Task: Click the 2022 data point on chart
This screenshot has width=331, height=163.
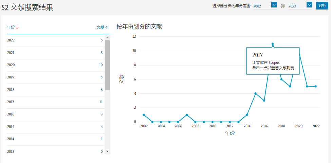Action: (x=316, y=86)
